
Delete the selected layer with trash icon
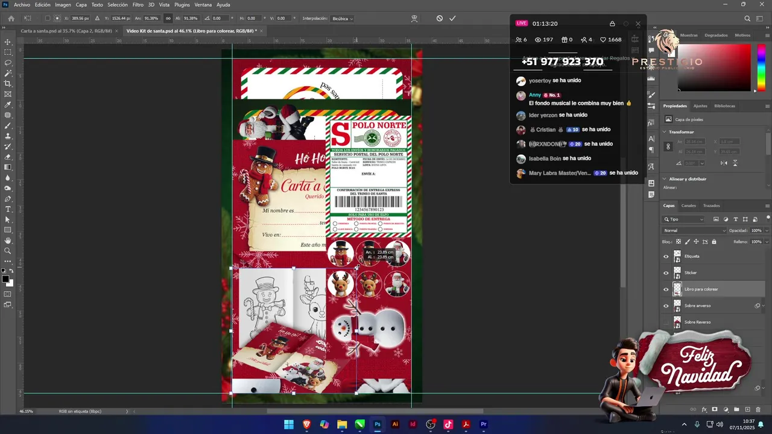(759, 410)
